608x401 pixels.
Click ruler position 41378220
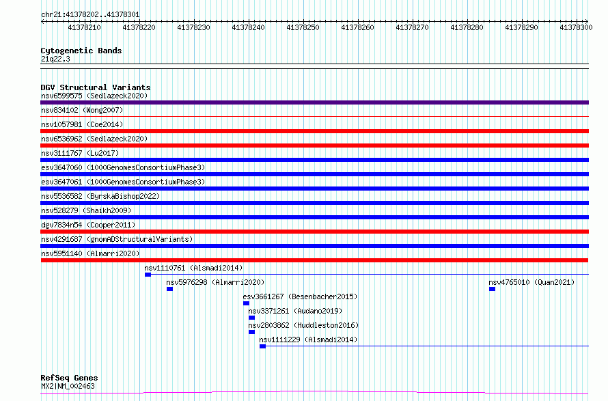pyautogui.click(x=139, y=27)
